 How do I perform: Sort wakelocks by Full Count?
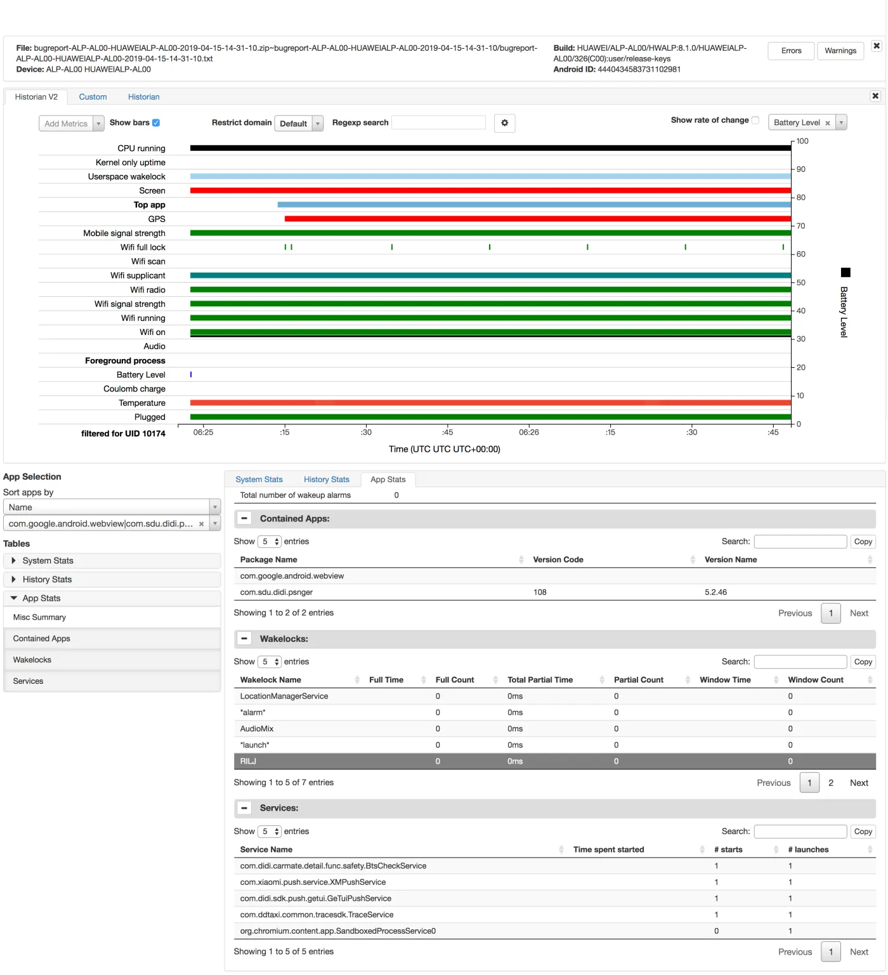tap(465, 680)
